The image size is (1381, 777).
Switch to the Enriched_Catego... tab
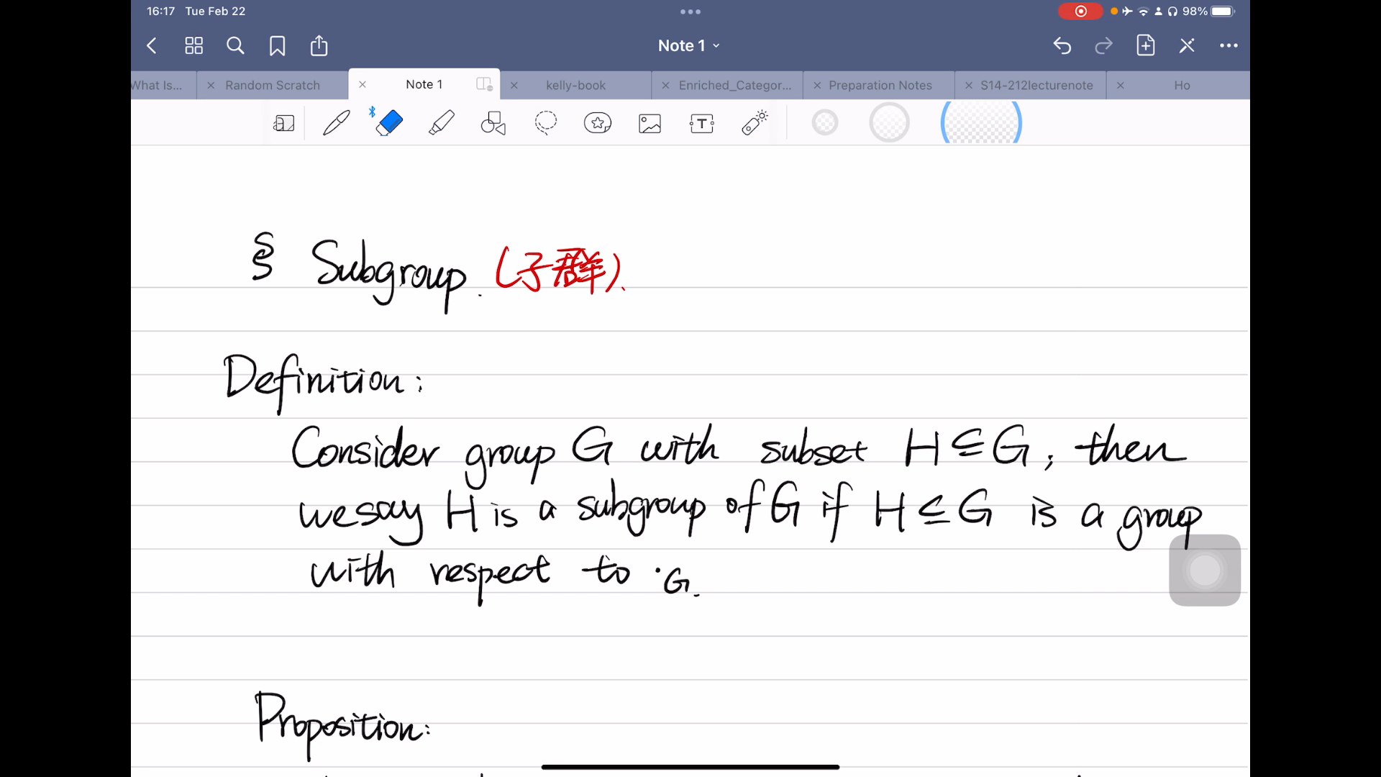[x=734, y=84]
